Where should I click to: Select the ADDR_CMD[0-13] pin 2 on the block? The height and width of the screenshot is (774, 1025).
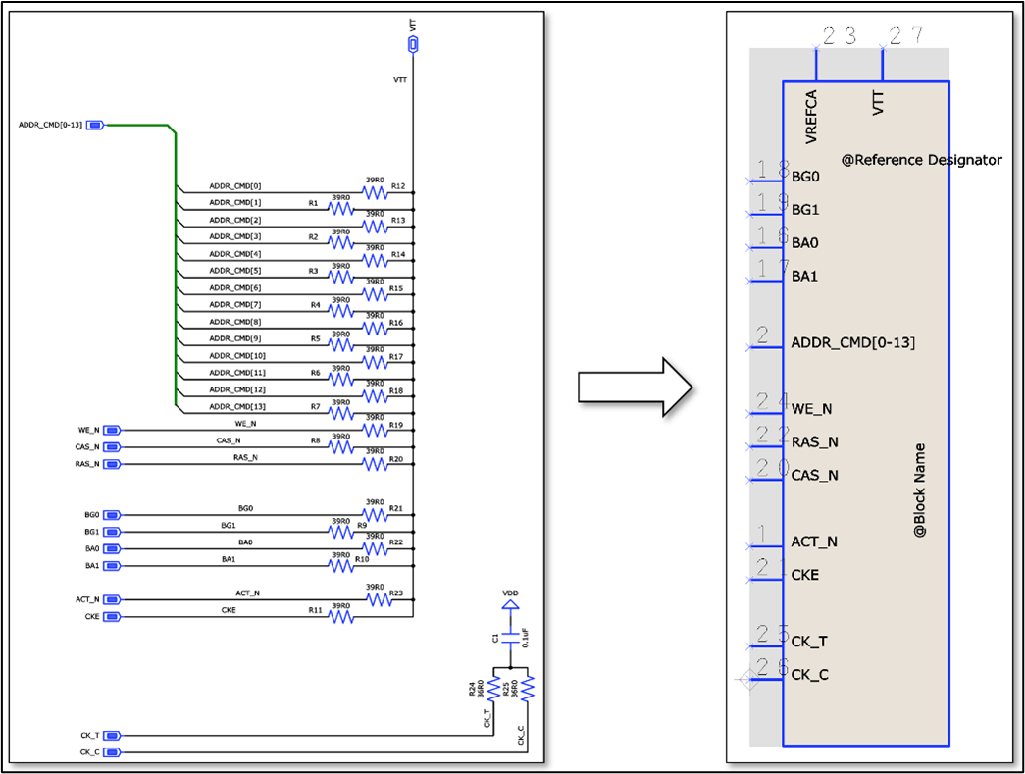coord(765,343)
